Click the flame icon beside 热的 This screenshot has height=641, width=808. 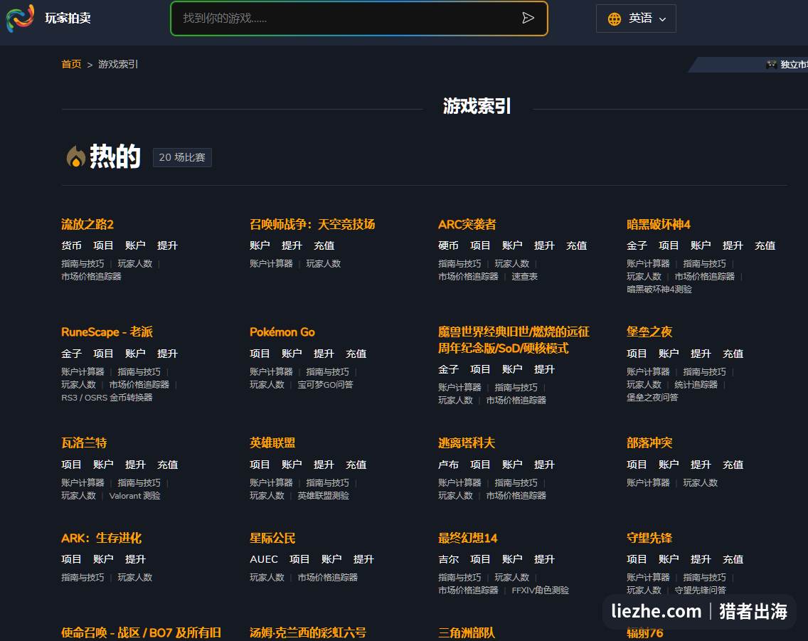tap(75, 157)
